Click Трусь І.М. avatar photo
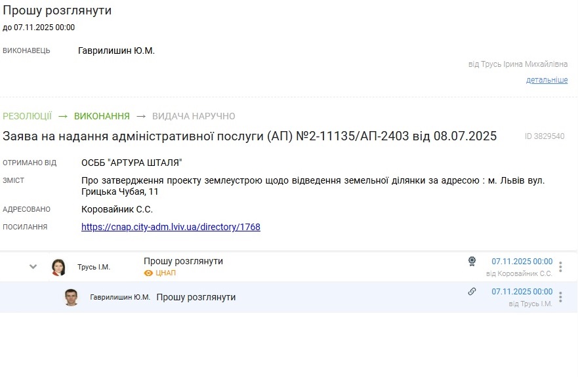The image size is (578, 377). [58, 267]
